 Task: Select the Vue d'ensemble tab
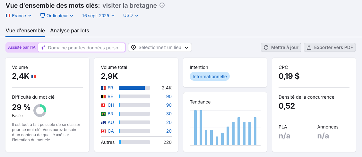[x=25, y=30]
